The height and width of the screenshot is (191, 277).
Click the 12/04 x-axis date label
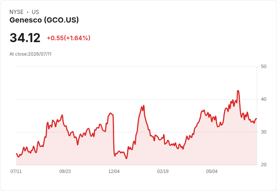[x=114, y=171]
